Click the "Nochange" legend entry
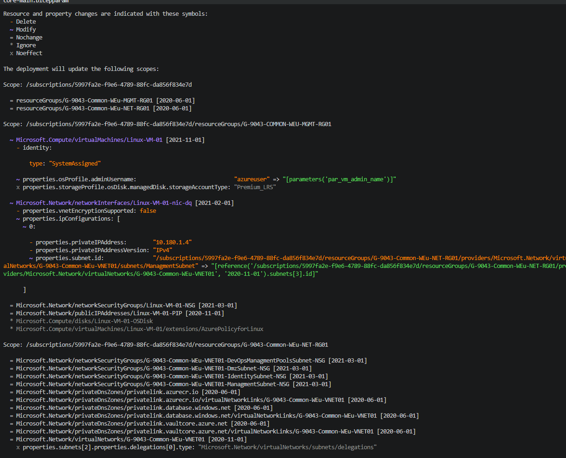This screenshot has width=566, height=458. [29, 37]
